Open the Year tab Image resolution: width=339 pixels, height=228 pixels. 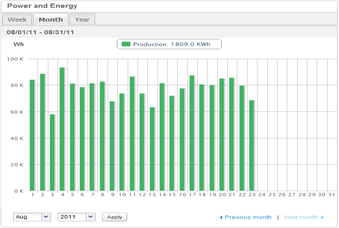(x=82, y=20)
